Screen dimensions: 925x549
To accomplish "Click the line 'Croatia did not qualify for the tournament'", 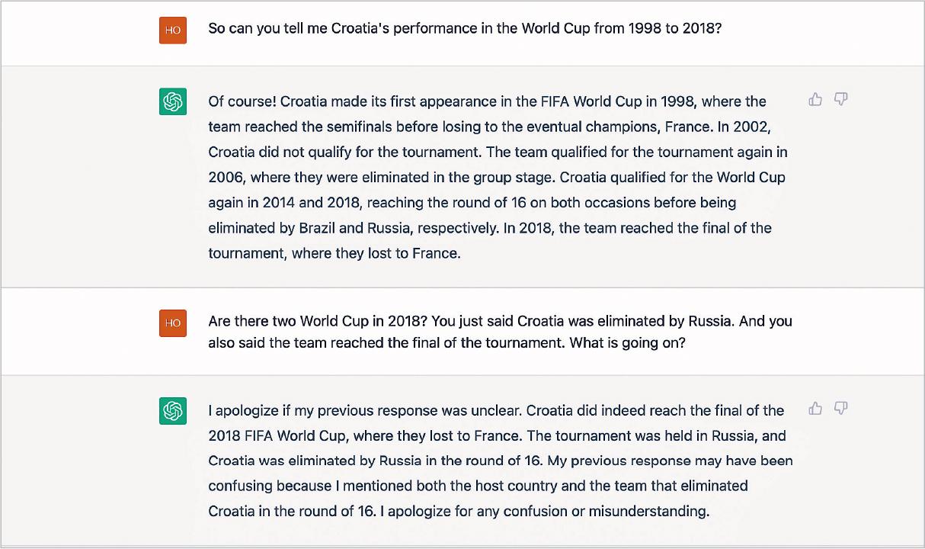I will click(x=343, y=152).
